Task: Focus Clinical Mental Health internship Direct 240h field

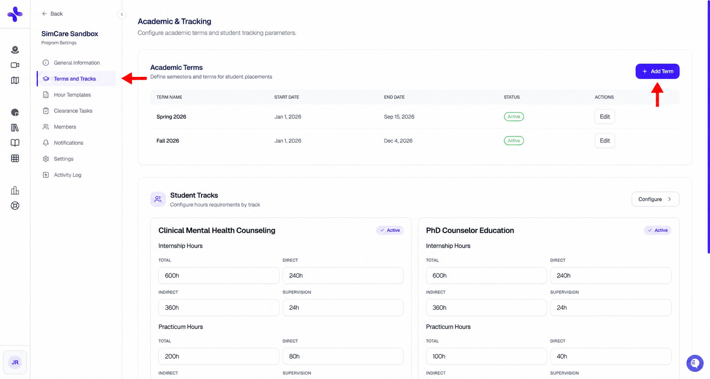Action: (343, 276)
